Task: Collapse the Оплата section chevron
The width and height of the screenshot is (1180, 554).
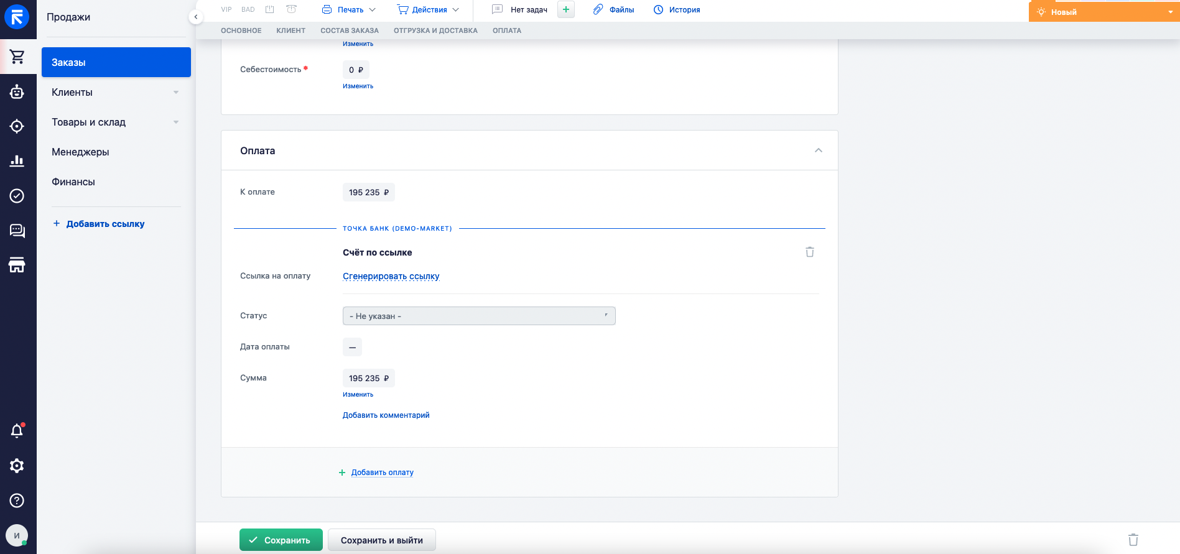Action: 819,150
